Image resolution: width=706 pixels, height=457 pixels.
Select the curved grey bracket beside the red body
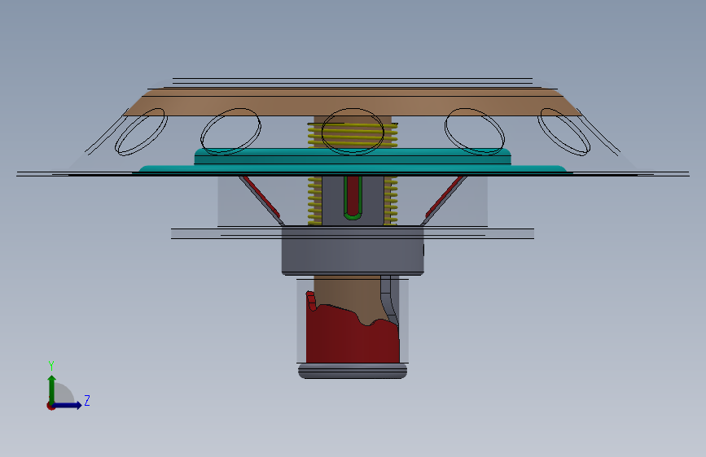coord(390,301)
